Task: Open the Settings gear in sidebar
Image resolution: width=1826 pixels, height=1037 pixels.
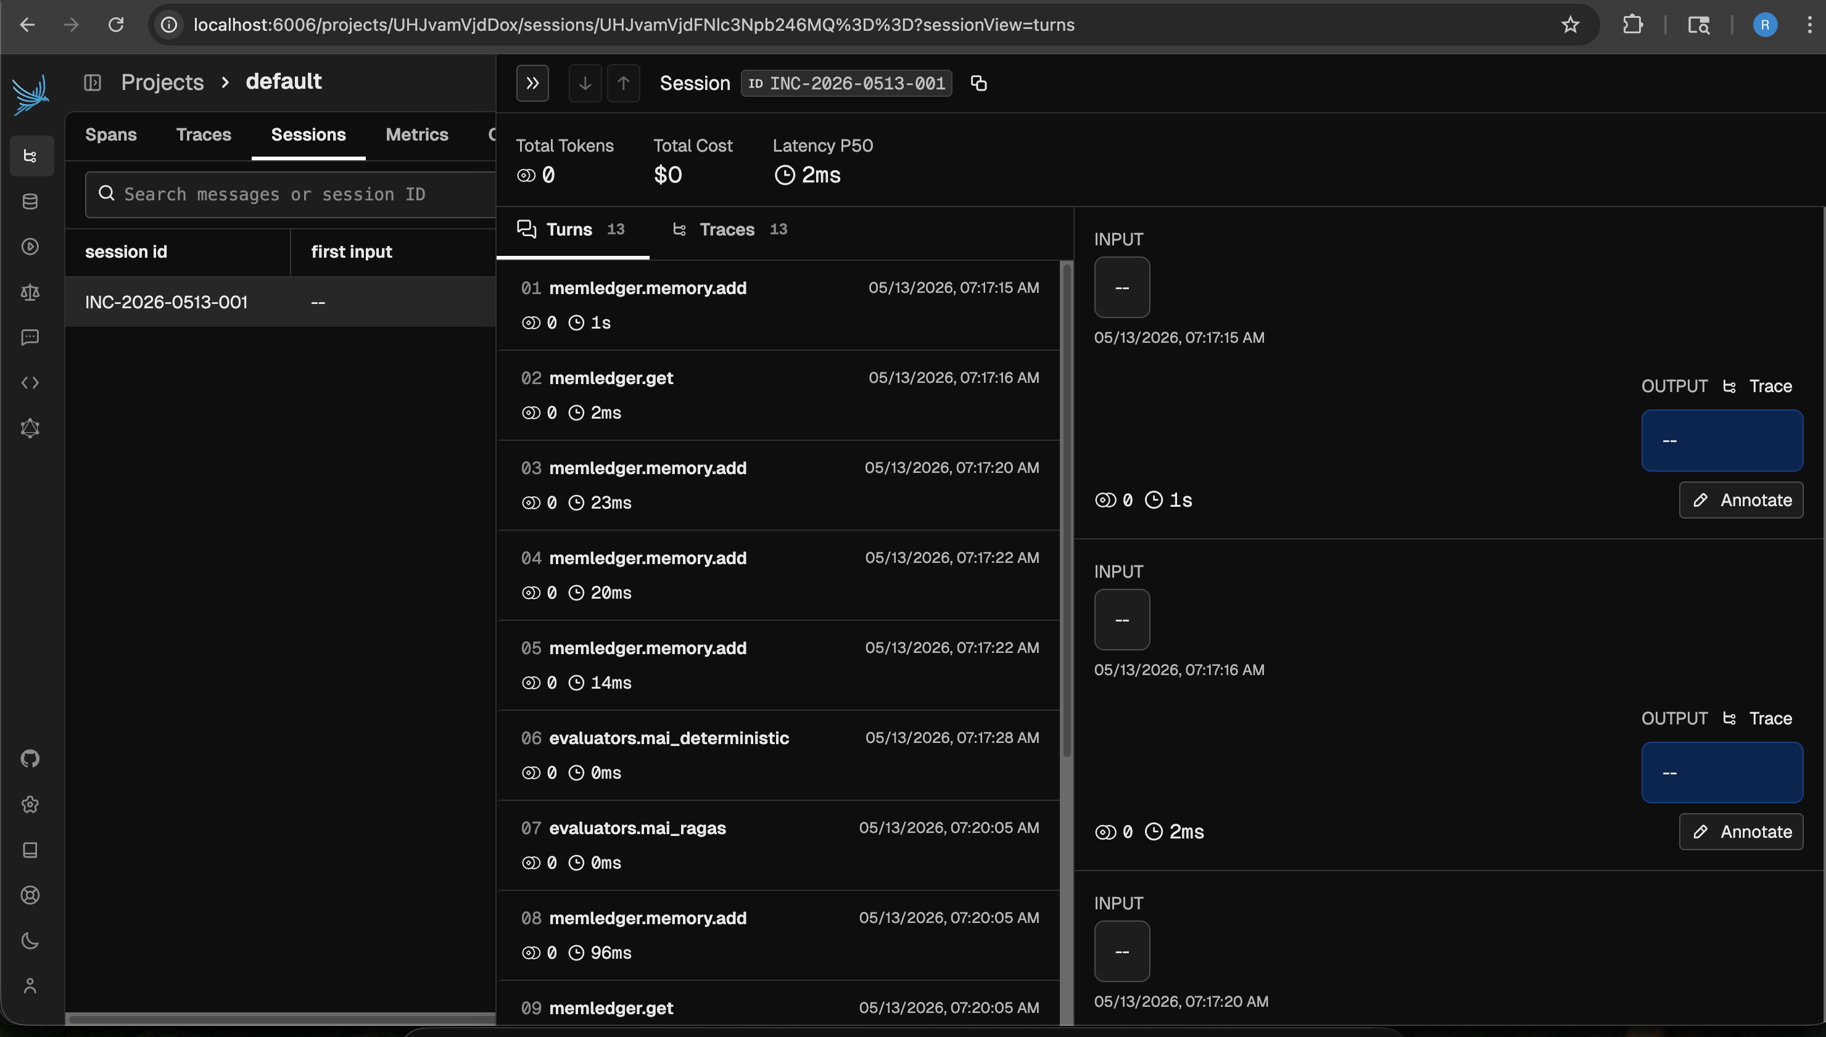Action: [x=31, y=804]
